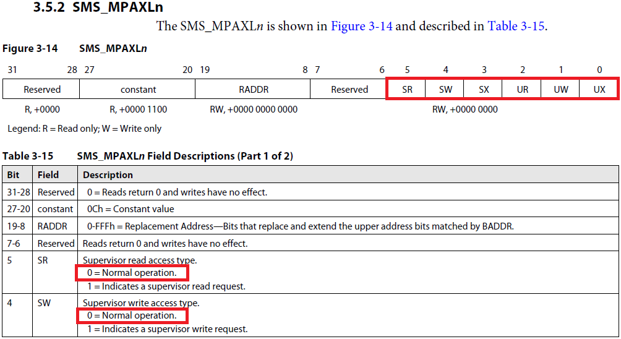Click 'Supervisor write access type.' text
The height and width of the screenshot is (339, 621).
141,303
